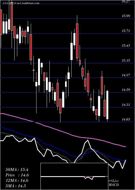Click the 14.03 price axis label
135x190 pixels.
[126, 119]
